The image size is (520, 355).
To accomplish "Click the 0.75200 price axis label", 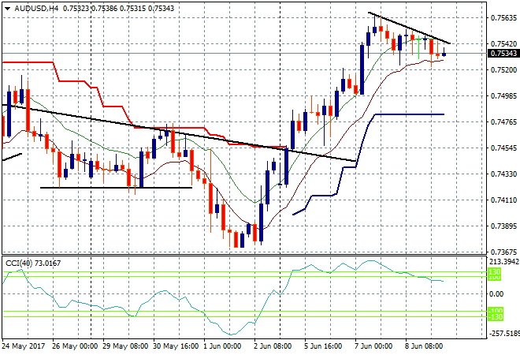I will (x=503, y=69).
